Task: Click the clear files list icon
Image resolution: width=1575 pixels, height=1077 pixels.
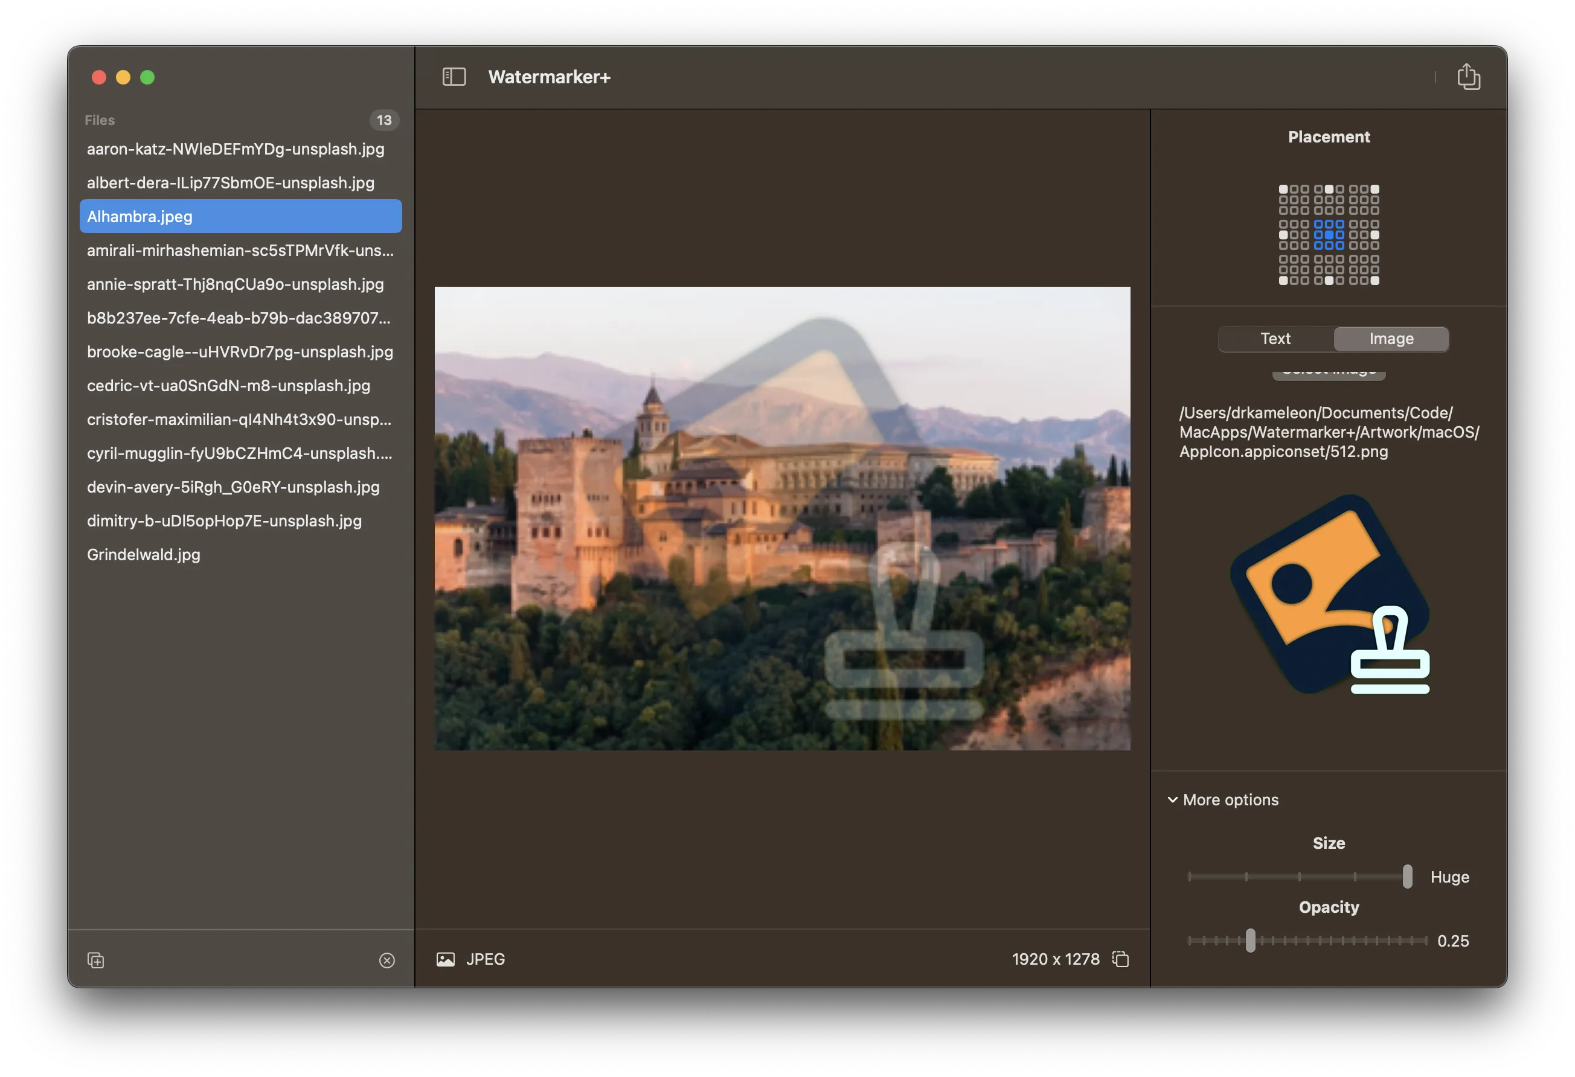Action: (x=387, y=960)
